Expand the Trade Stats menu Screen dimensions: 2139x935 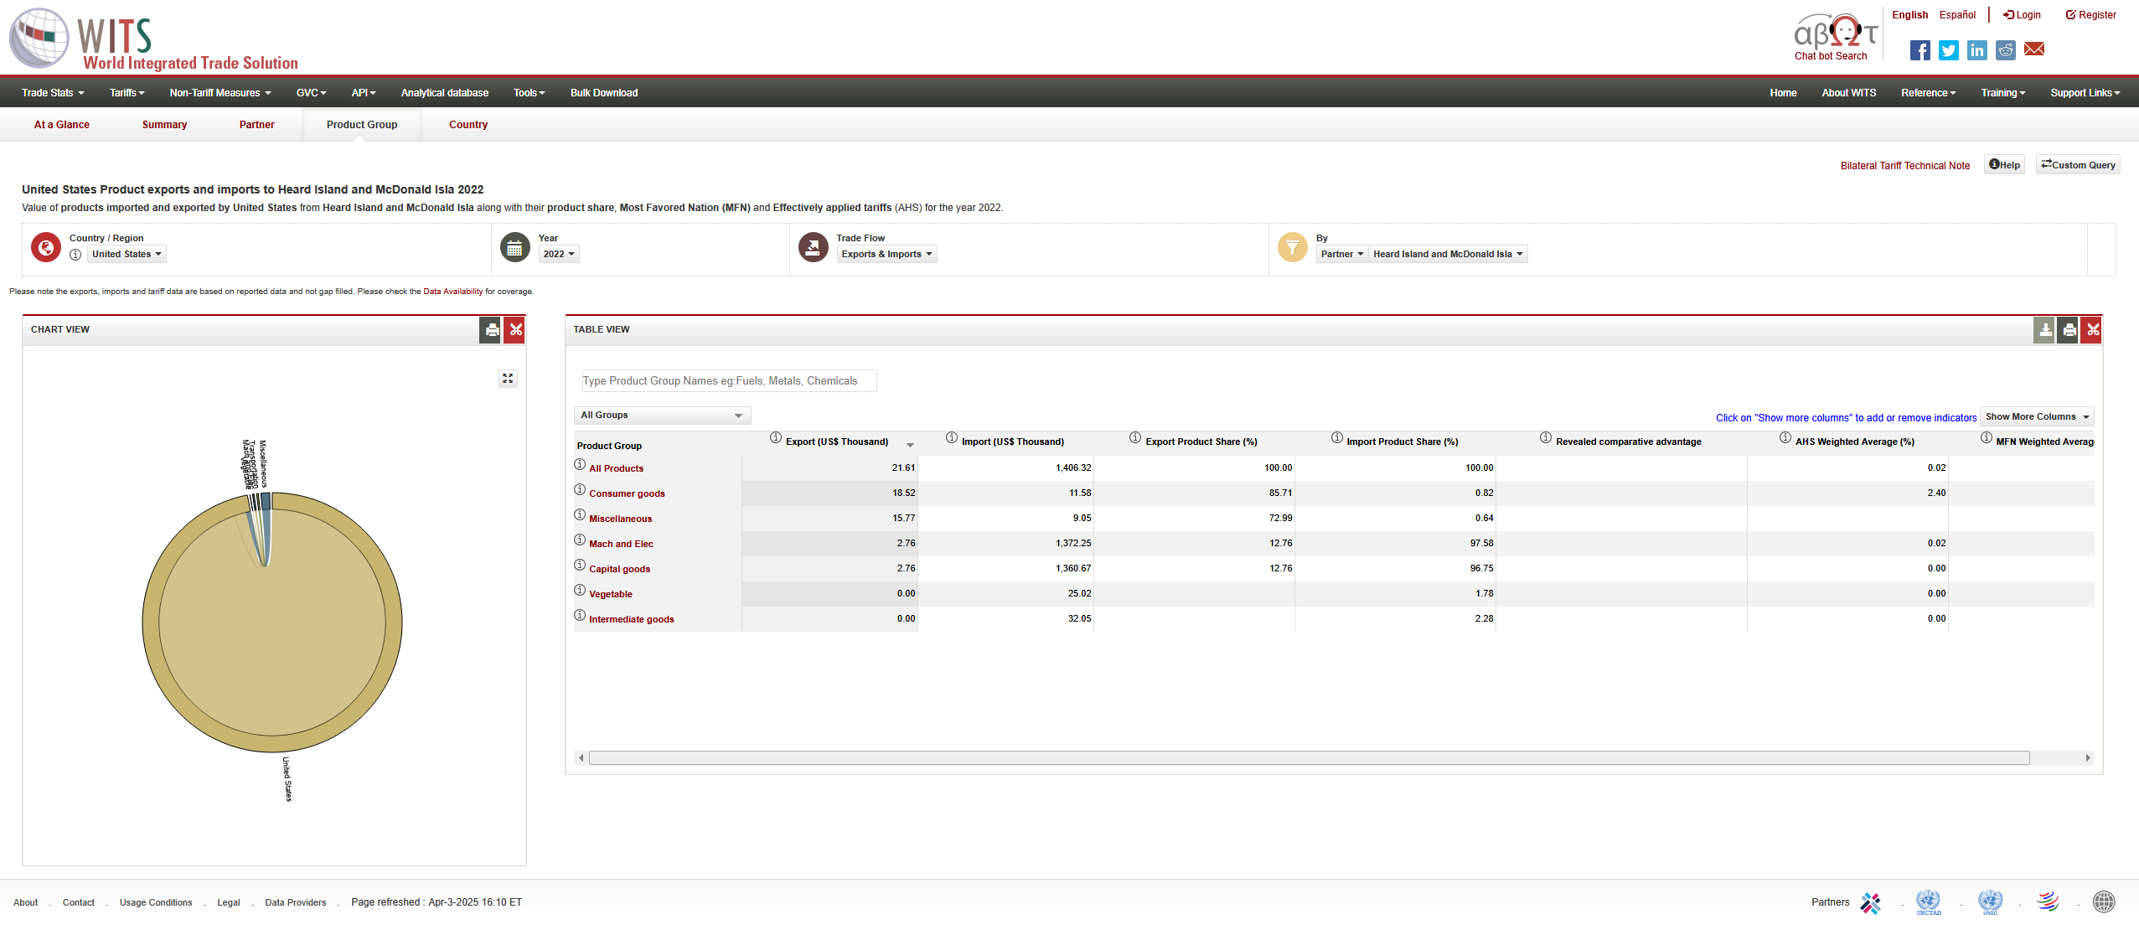click(53, 93)
